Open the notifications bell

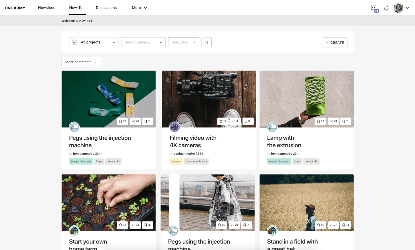tap(386, 8)
